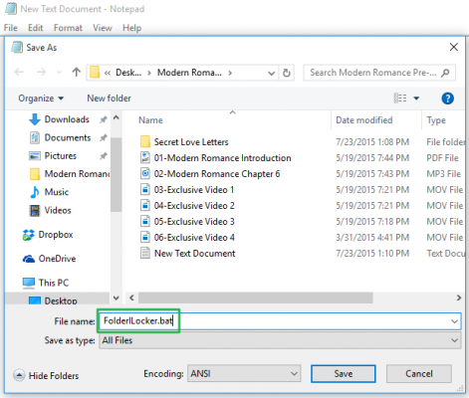This screenshot has width=469, height=398.
Task: Expand the Save as type dropdown
Action: (x=280, y=340)
